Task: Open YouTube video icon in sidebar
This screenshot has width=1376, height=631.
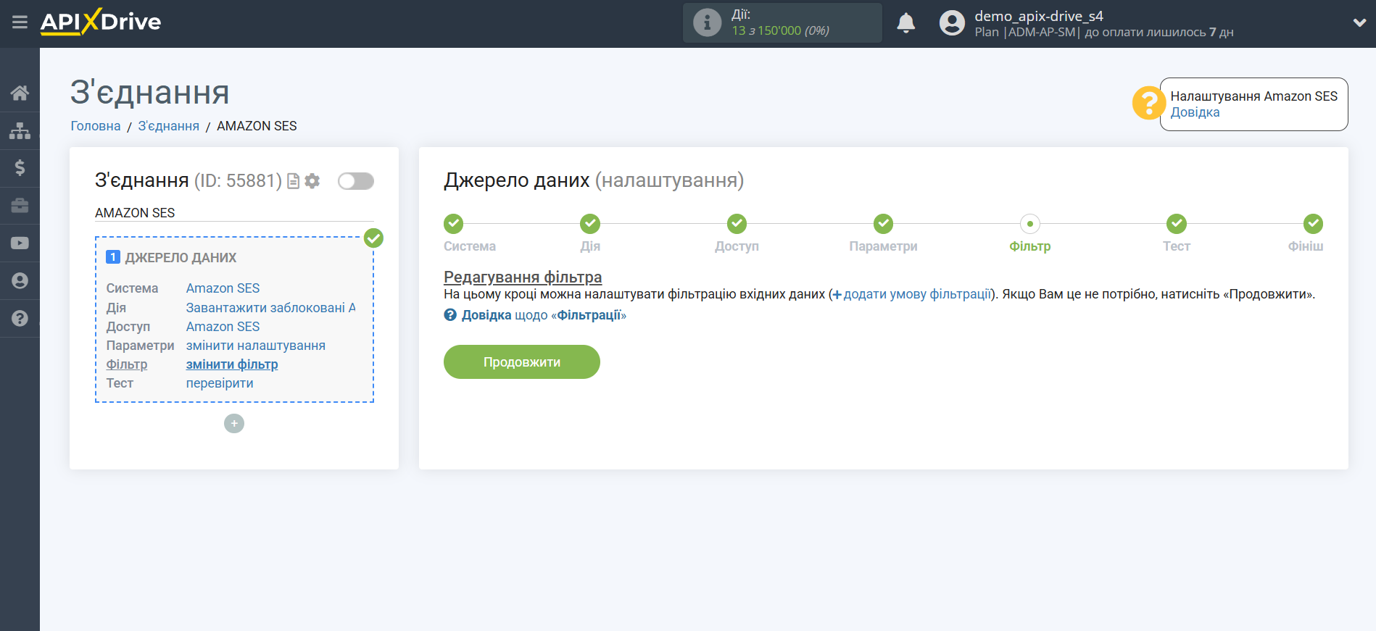Action: [x=20, y=243]
